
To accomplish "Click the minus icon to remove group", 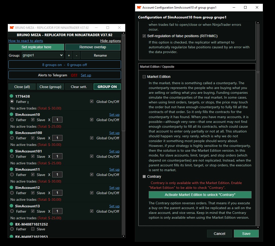I will [x=77, y=55].
